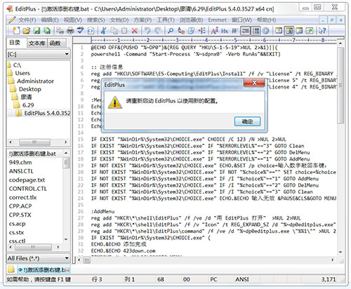The width and height of the screenshot is (351, 289).
Task: Click the spell check toolbar icon
Action: click(81, 31)
